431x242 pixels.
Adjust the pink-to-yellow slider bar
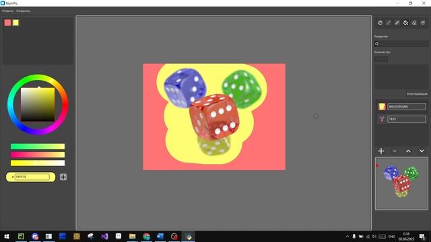pyautogui.click(x=38, y=155)
